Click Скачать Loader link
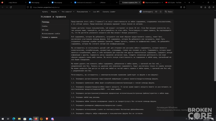Screen dimensions: 216x121 click(x=109, y=12)
